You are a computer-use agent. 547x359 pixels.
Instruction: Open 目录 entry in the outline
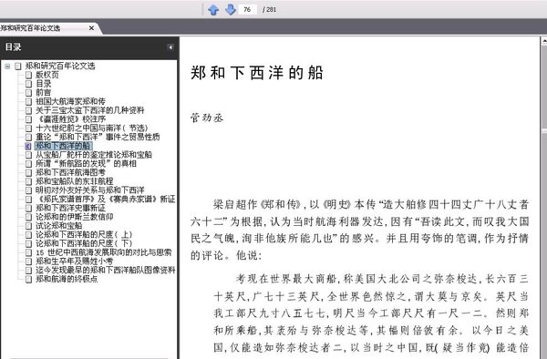tap(44, 84)
